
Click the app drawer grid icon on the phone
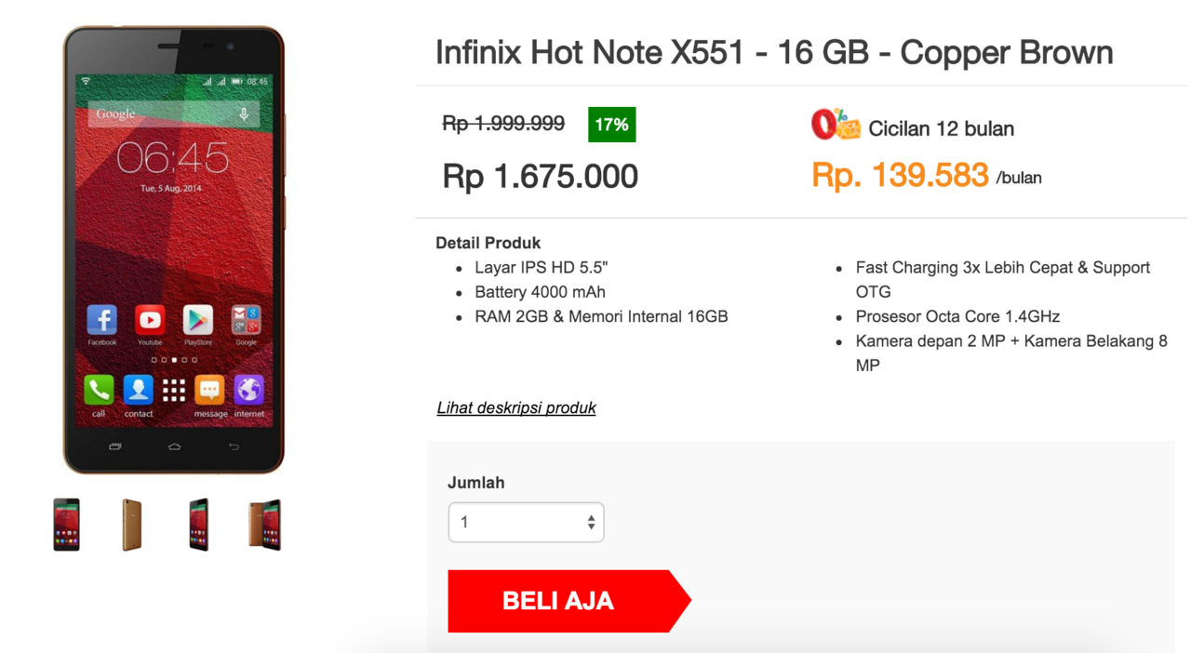point(174,390)
